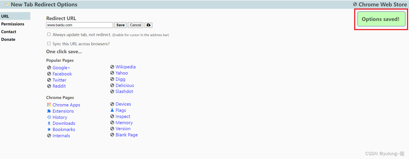The width and height of the screenshot is (409, 159).
Task: Click the Cancel button
Action: click(136, 25)
